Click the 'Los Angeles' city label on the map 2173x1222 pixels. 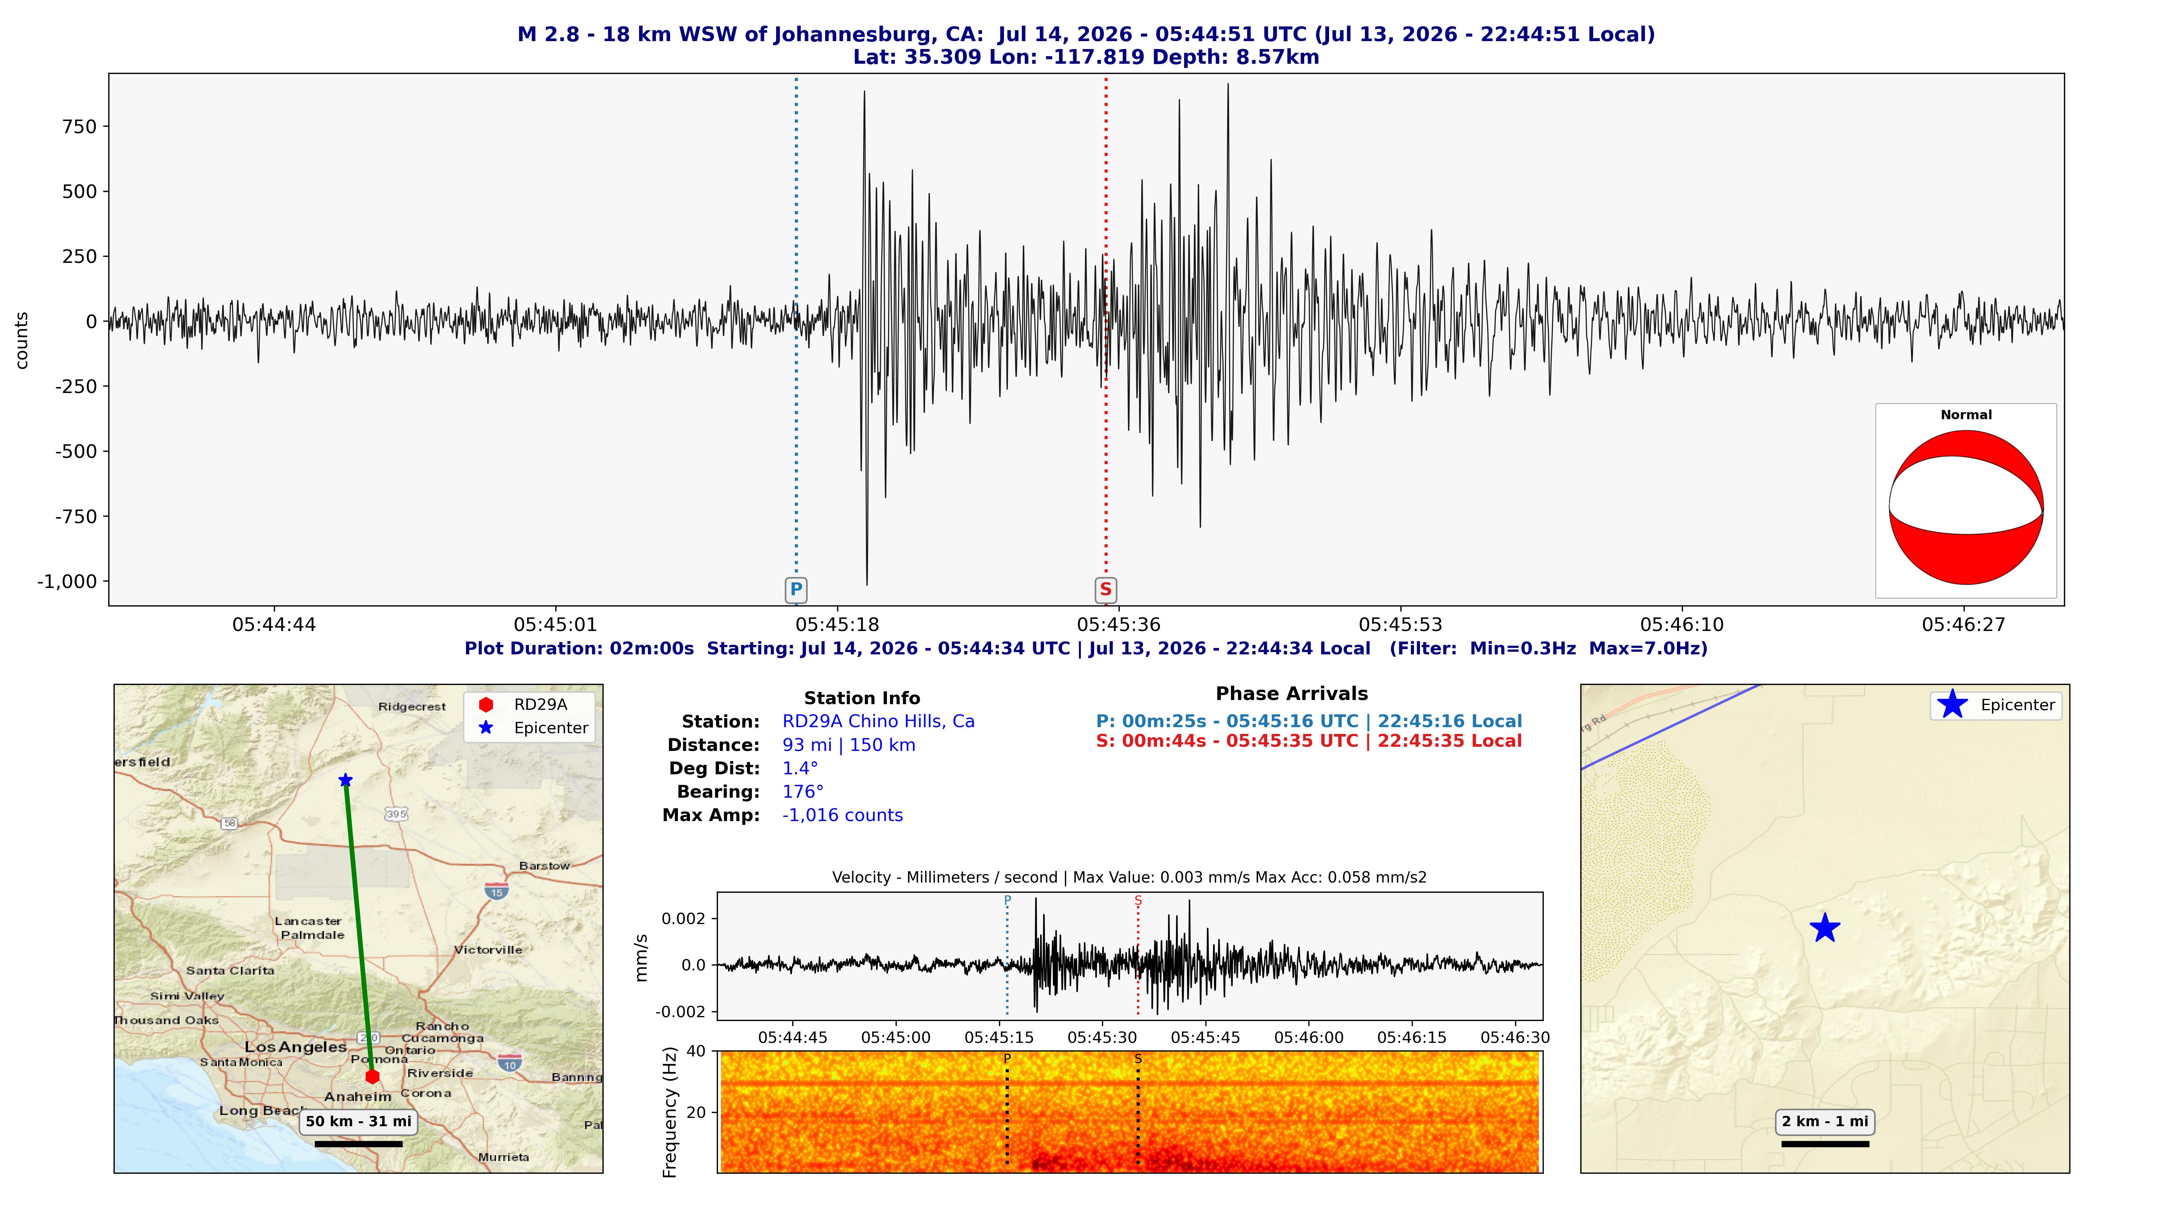295,1047
